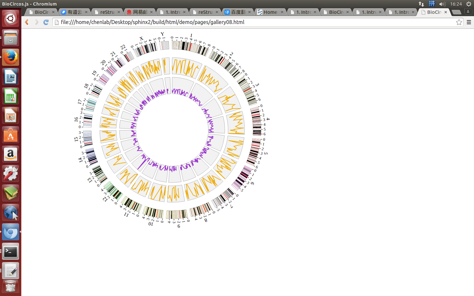Image resolution: width=474 pixels, height=296 pixels.
Task: Click chromosome label 21 on the ideogram
Action: coord(113,54)
